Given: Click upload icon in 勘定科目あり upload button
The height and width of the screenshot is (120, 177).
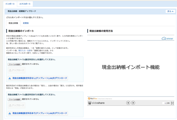Looking at the screenshot, I should [x=10, y=105].
